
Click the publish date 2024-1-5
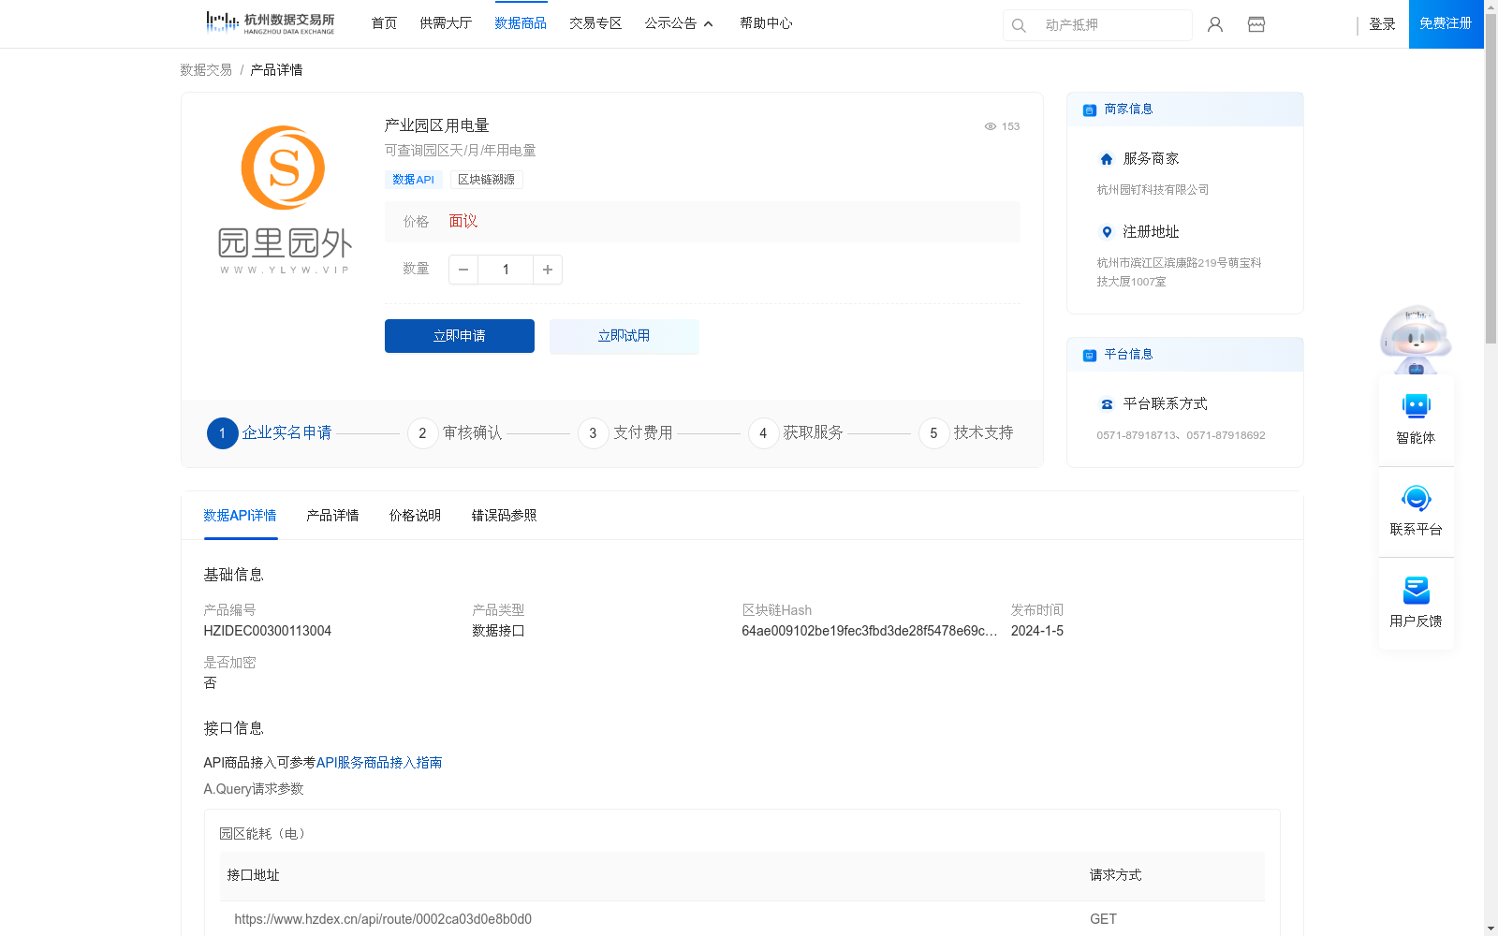pos(1037,631)
